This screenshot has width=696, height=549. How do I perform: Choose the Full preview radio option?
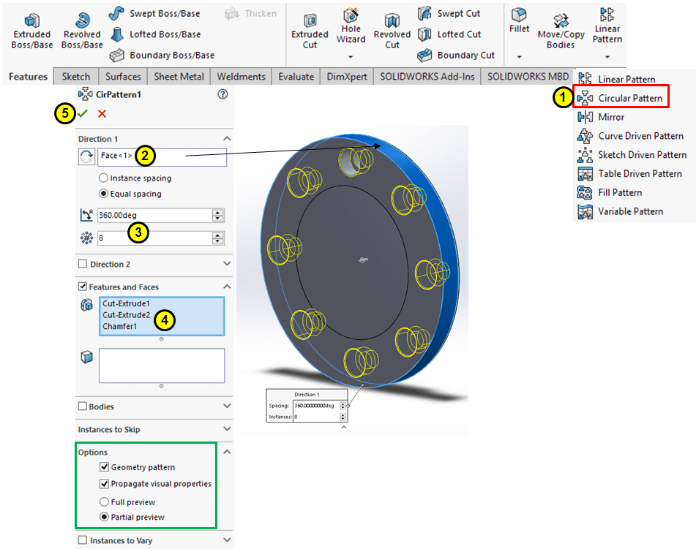click(103, 502)
